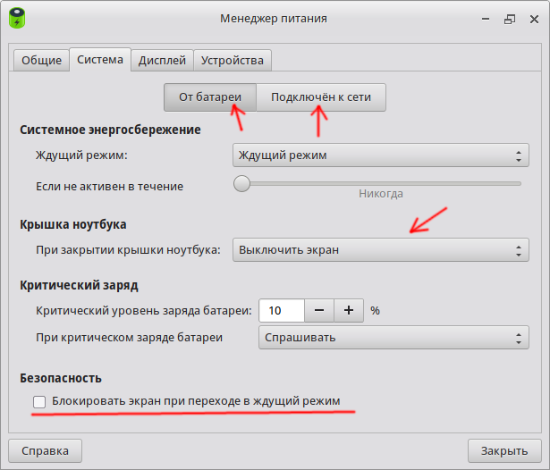The height and width of the screenshot is (470, 550).
Task: Switch to the Общие tab
Action: click(x=41, y=61)
